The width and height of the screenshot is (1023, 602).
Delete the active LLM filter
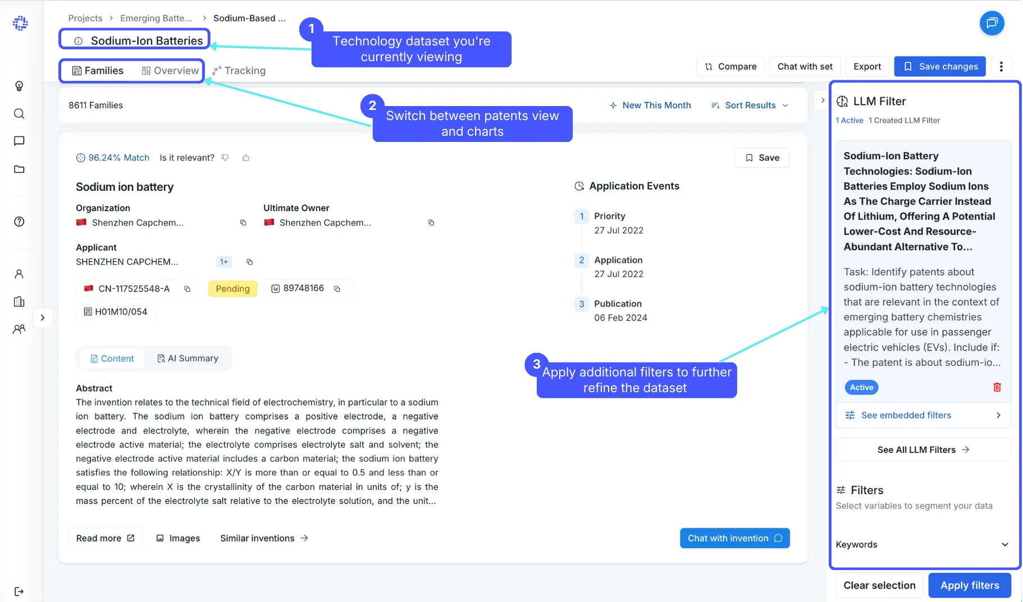pos(997,387)
